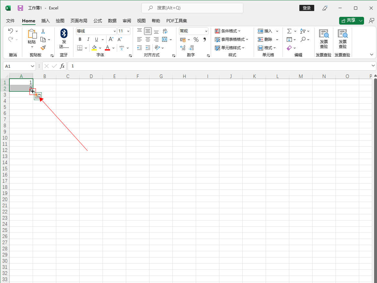Click the Auto Fill Options button by cell A2
This screenshot has height=283, width=377.
(38, 96)
